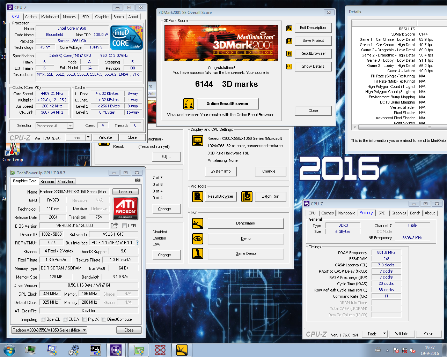Toggle the OpenCL checkbox
This screenshot has height=357, width=447.
tap(43, 319)
